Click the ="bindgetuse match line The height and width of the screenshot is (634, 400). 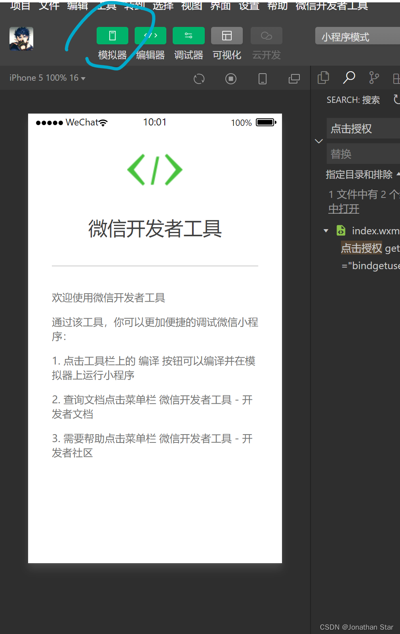click(370, 266)
